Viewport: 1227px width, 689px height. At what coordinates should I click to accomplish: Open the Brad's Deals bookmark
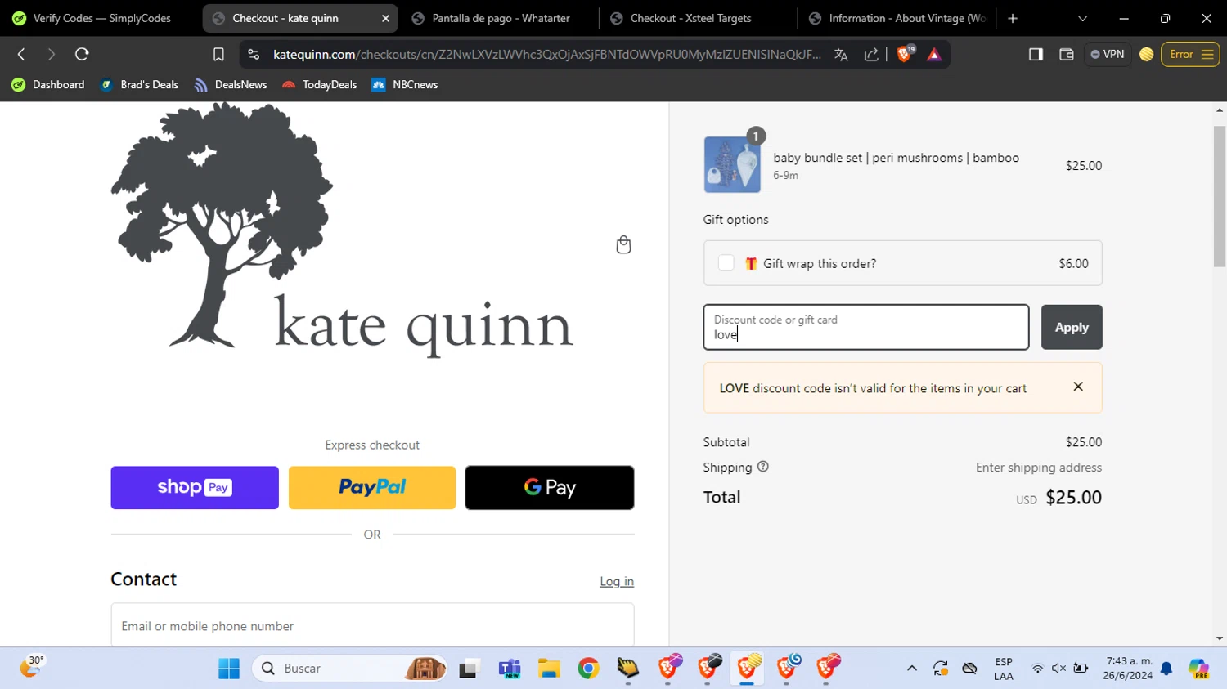pyautogui.click(x=139, y=84)
